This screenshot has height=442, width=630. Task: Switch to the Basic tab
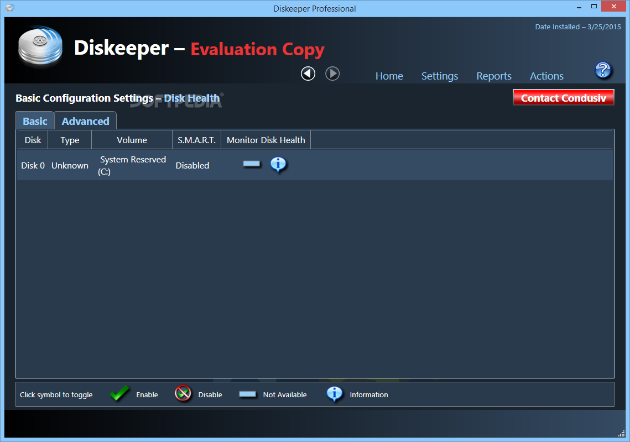pyautogui.click(x=35, y=121)
